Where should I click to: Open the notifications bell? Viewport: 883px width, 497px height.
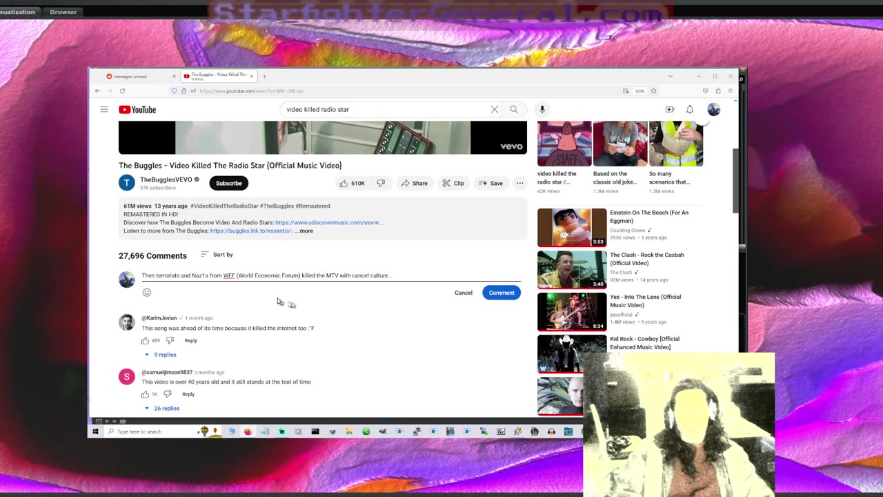tap(690, 109)
